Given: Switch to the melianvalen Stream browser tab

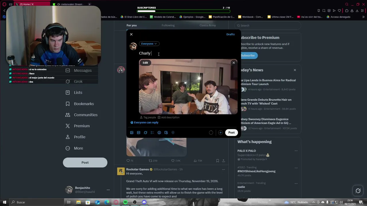Looking at the screenshot, I should [x=69, y=4].
